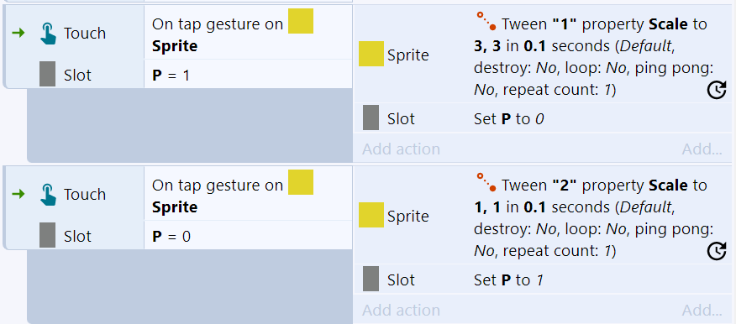Open the "Add..." menu for the second event
The image size is (736, 324).
[702, 310]
